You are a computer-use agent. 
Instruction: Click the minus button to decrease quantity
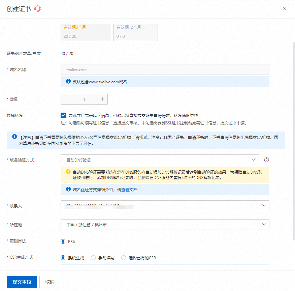(66, 99)
